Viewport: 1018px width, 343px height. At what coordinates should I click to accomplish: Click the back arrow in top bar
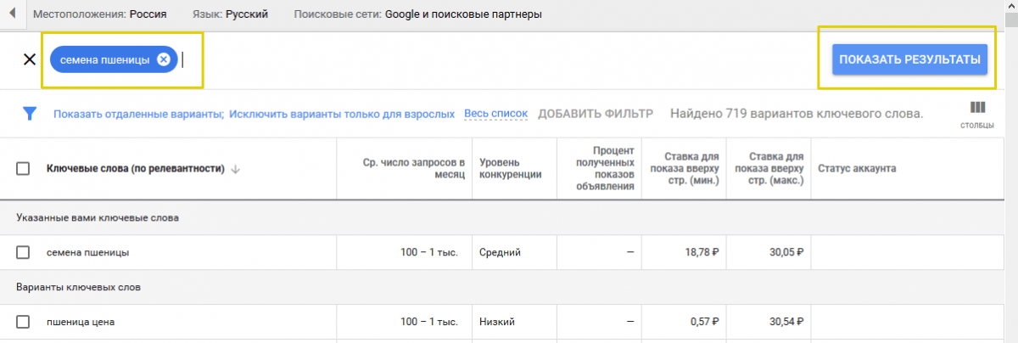12,14
